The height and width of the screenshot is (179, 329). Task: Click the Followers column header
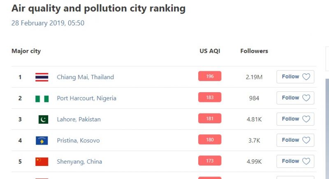click(x=254, y=51)
